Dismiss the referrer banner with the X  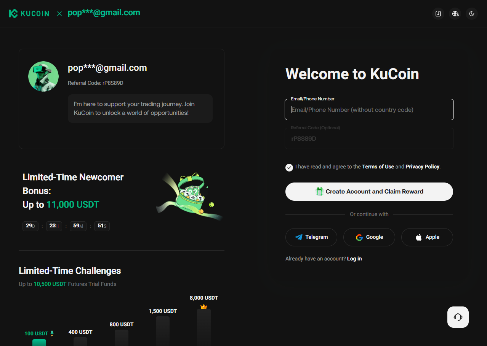[x=59, y=13]
